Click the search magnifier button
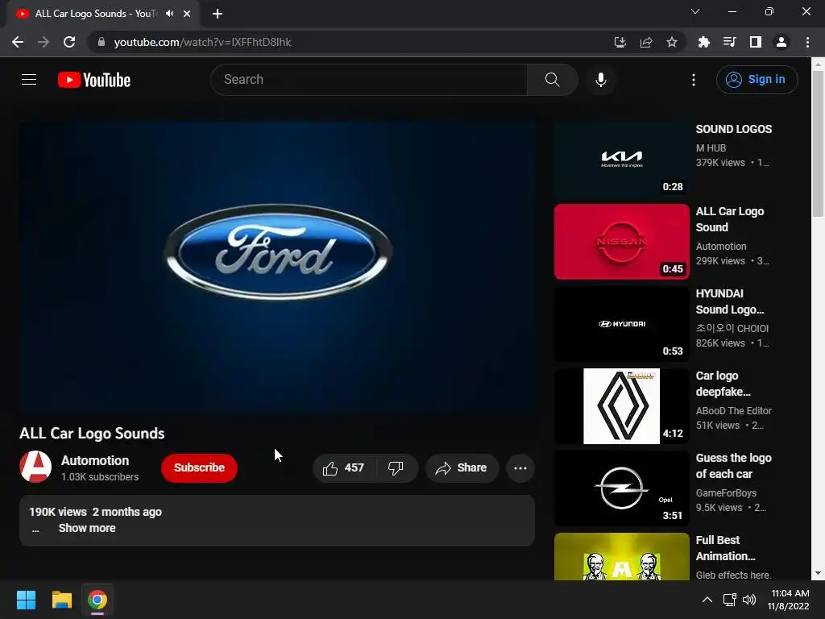825x619 pixels. 552,80
